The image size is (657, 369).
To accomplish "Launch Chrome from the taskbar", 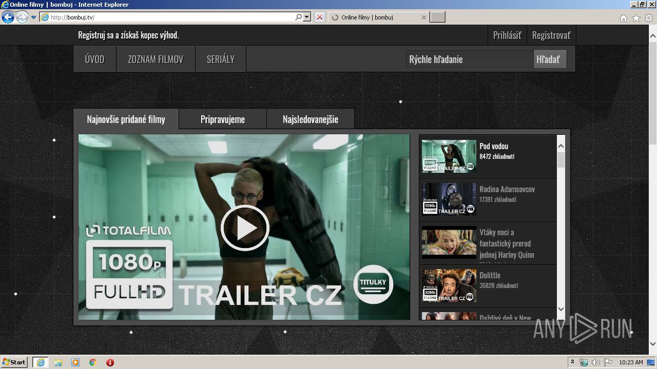I will pyautogui.click(x=93, y=362).
